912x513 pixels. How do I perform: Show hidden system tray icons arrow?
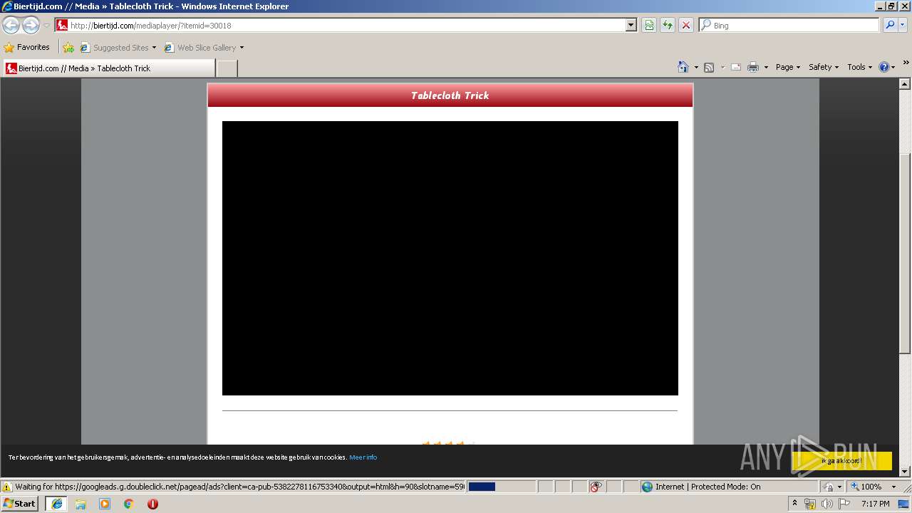click(x=794, y=504)
